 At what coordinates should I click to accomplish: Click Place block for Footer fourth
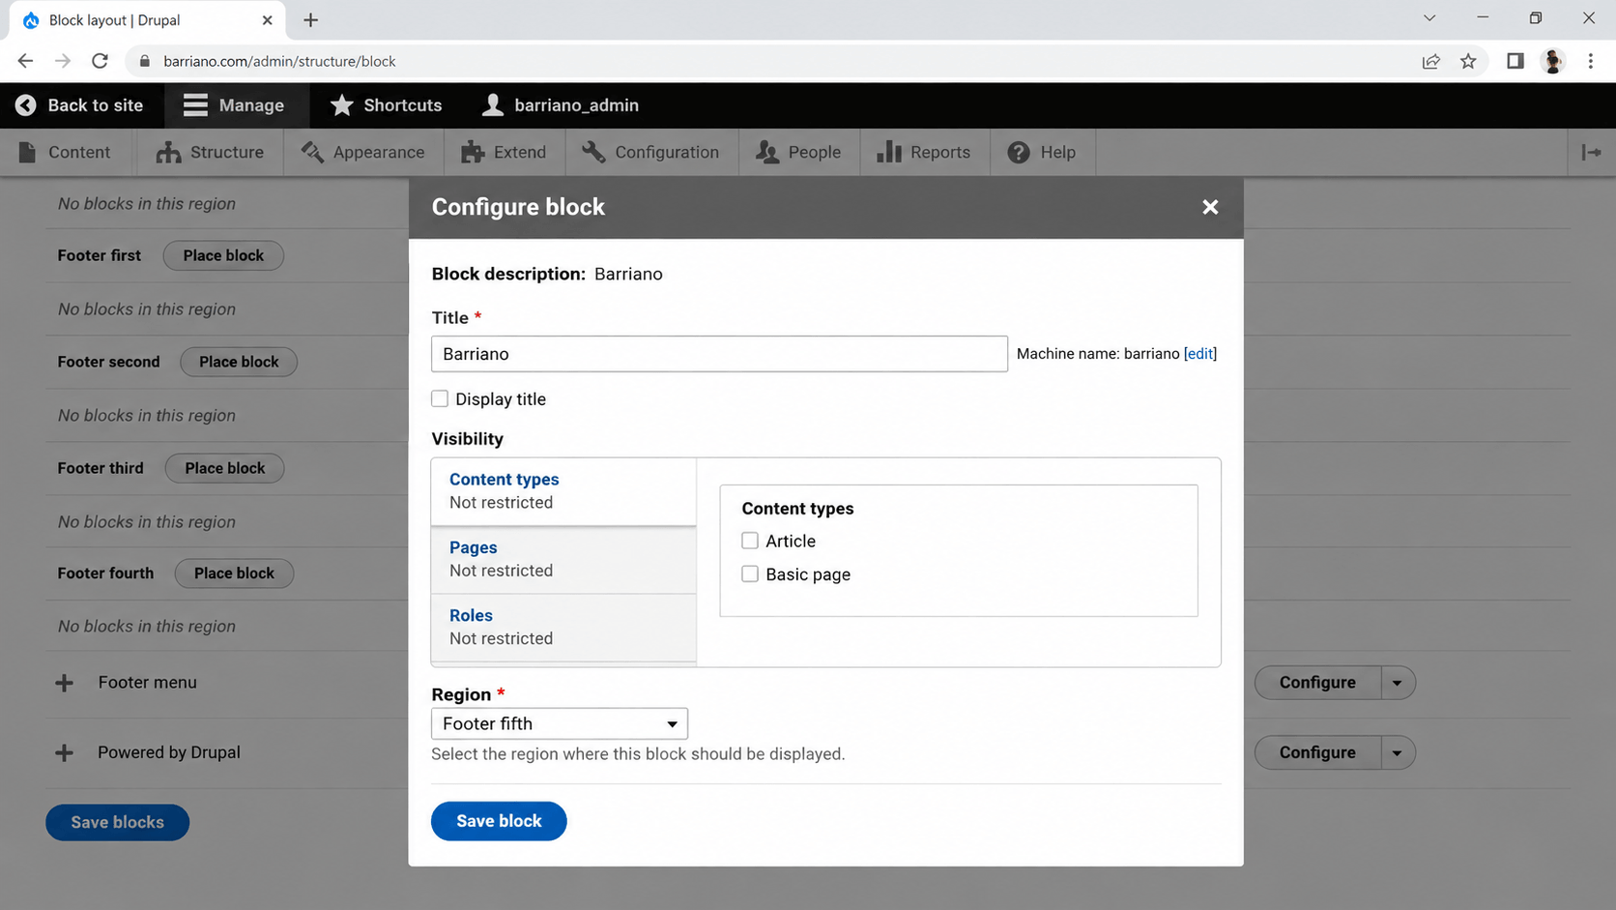click(x=234, y=573)
